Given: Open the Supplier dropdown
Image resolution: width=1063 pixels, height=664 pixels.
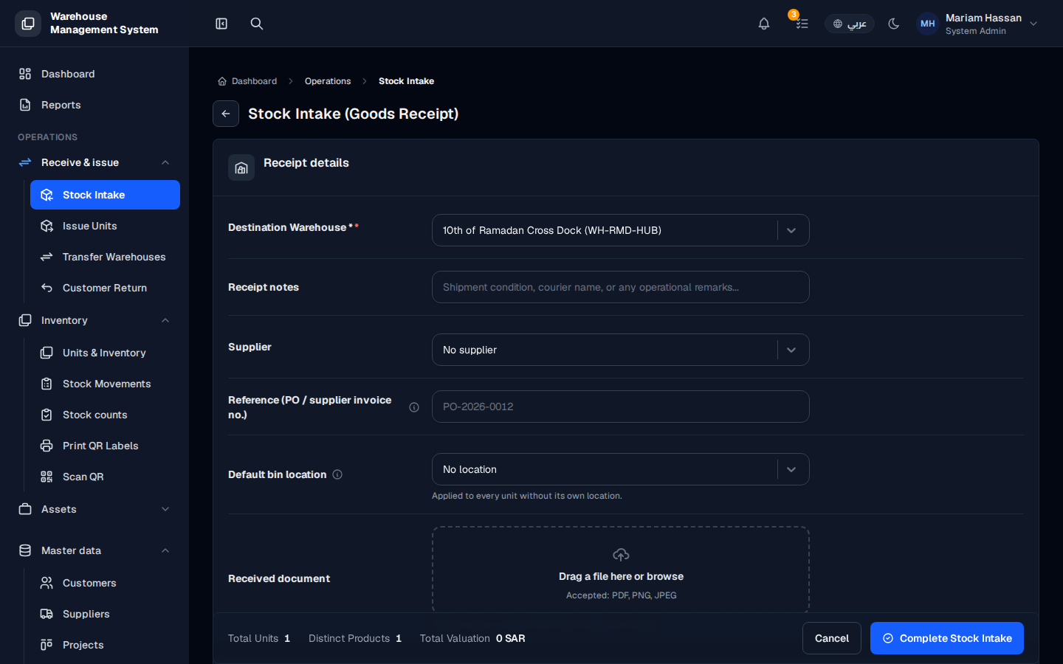Looking at the screenshot, I should click(621, 350).
